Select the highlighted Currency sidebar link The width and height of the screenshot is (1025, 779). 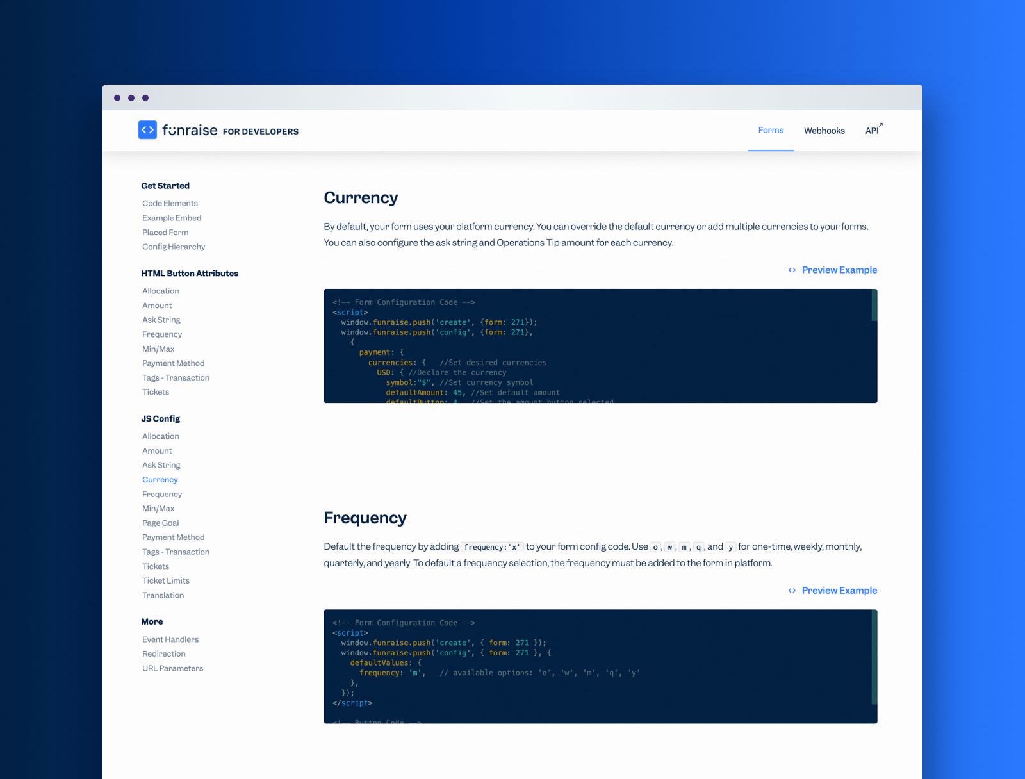160,480
